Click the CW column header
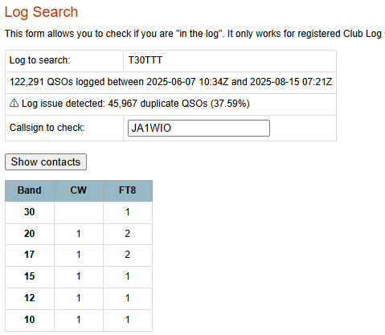 pyautogui.click(x=79, y=190)
